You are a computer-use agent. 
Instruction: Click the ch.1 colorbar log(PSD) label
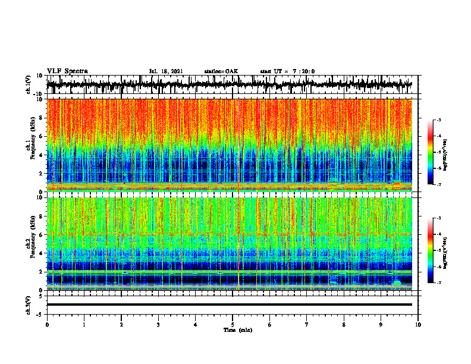pos(445,155)
